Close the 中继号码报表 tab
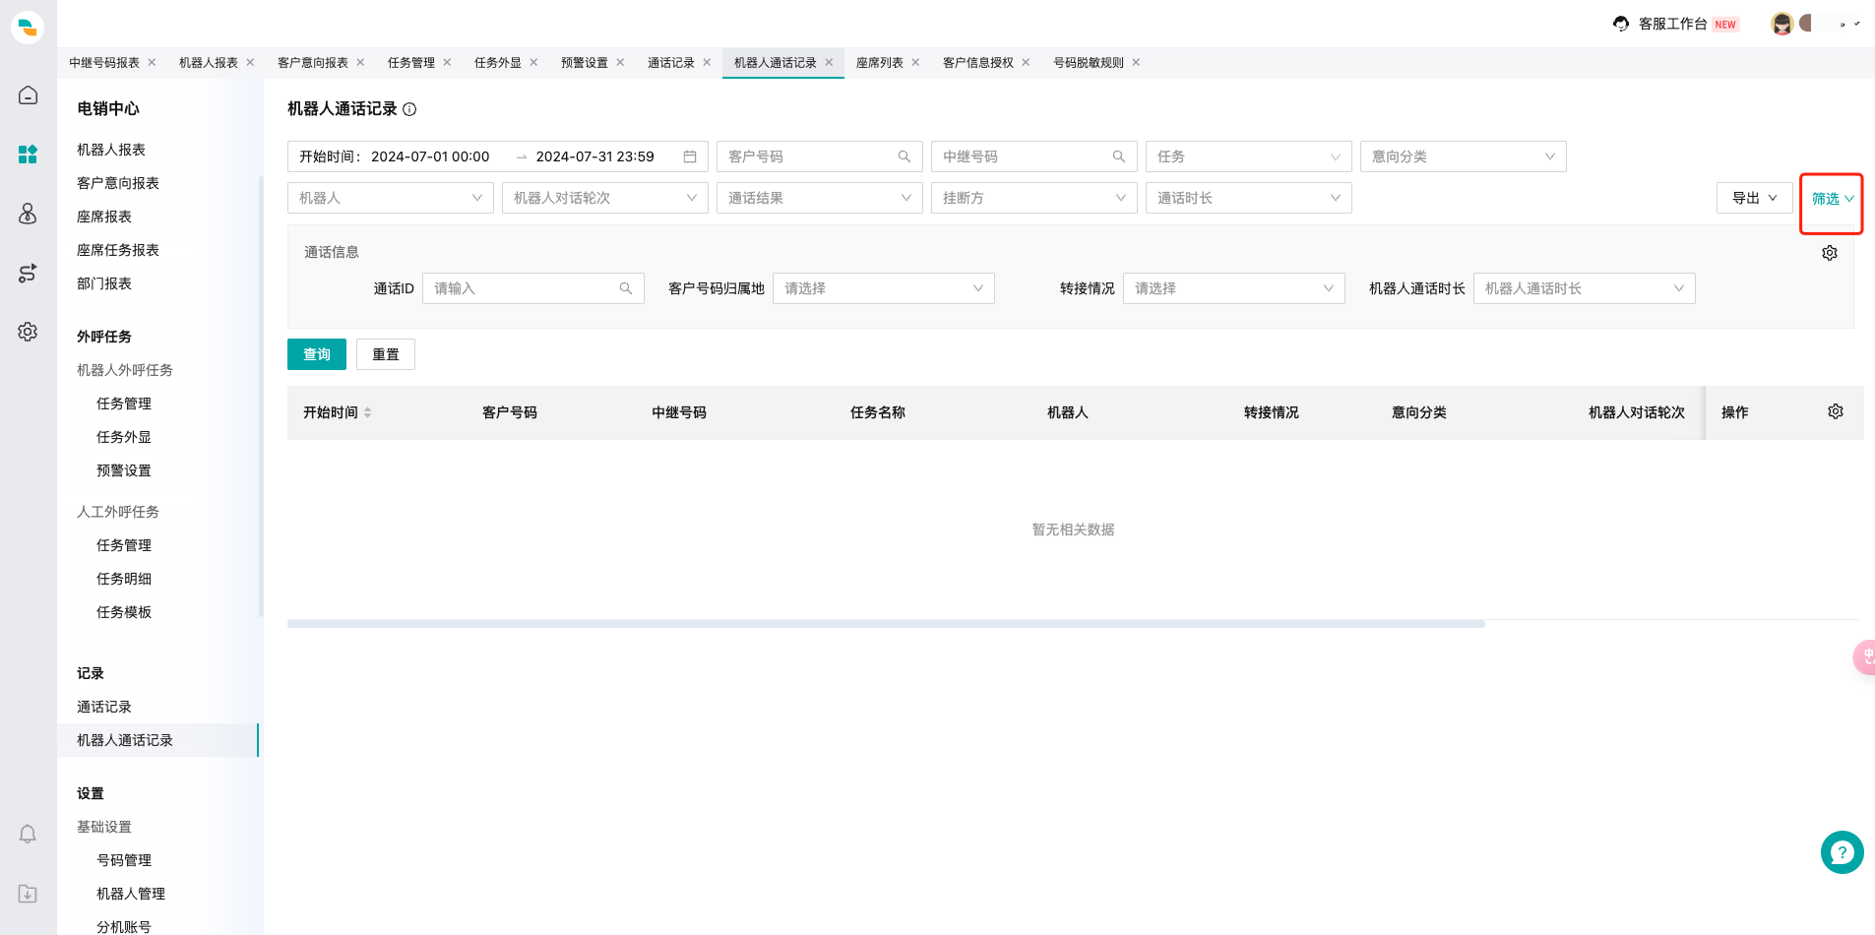1875x935 pixels. (x=152, y=62)
